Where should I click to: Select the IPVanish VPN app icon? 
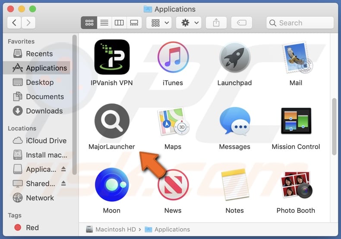click(x=112, y=57)
